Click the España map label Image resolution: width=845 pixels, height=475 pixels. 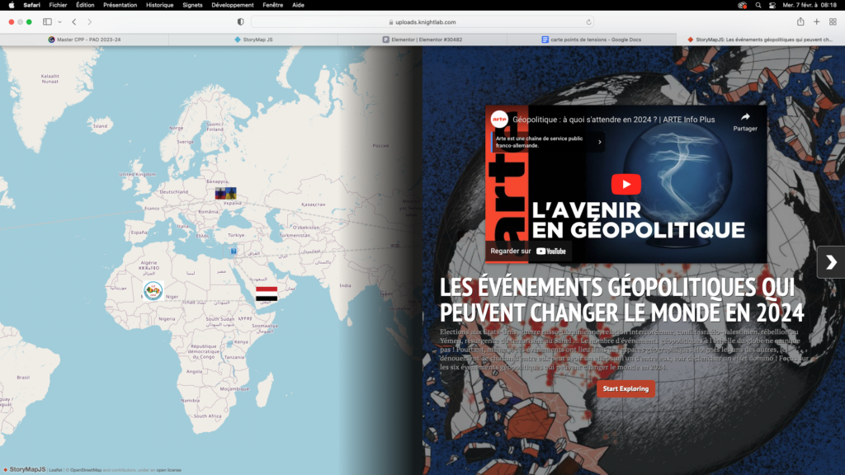pyautogui.click(x=139, y=233)
